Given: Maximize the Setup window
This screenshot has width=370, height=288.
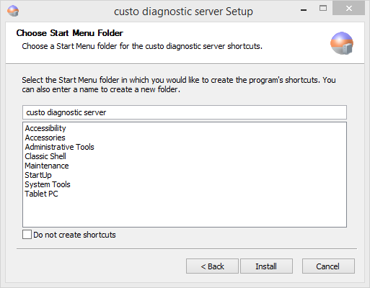Looking at the screenshot, I should (x=323, y=9).
